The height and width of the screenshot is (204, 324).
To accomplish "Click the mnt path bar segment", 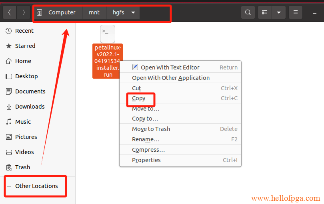I will click(94, 13).
